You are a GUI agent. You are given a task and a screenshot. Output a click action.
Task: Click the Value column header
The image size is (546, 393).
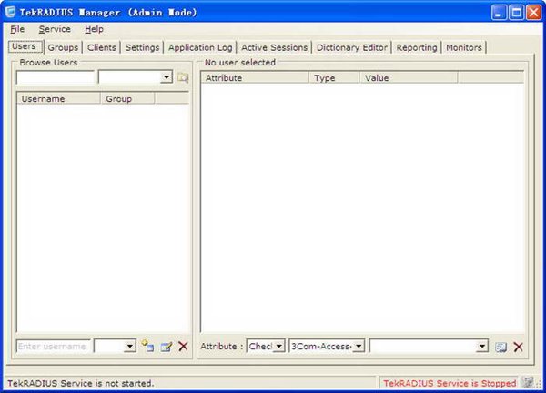pyautogui.click(x=408, y=78)
